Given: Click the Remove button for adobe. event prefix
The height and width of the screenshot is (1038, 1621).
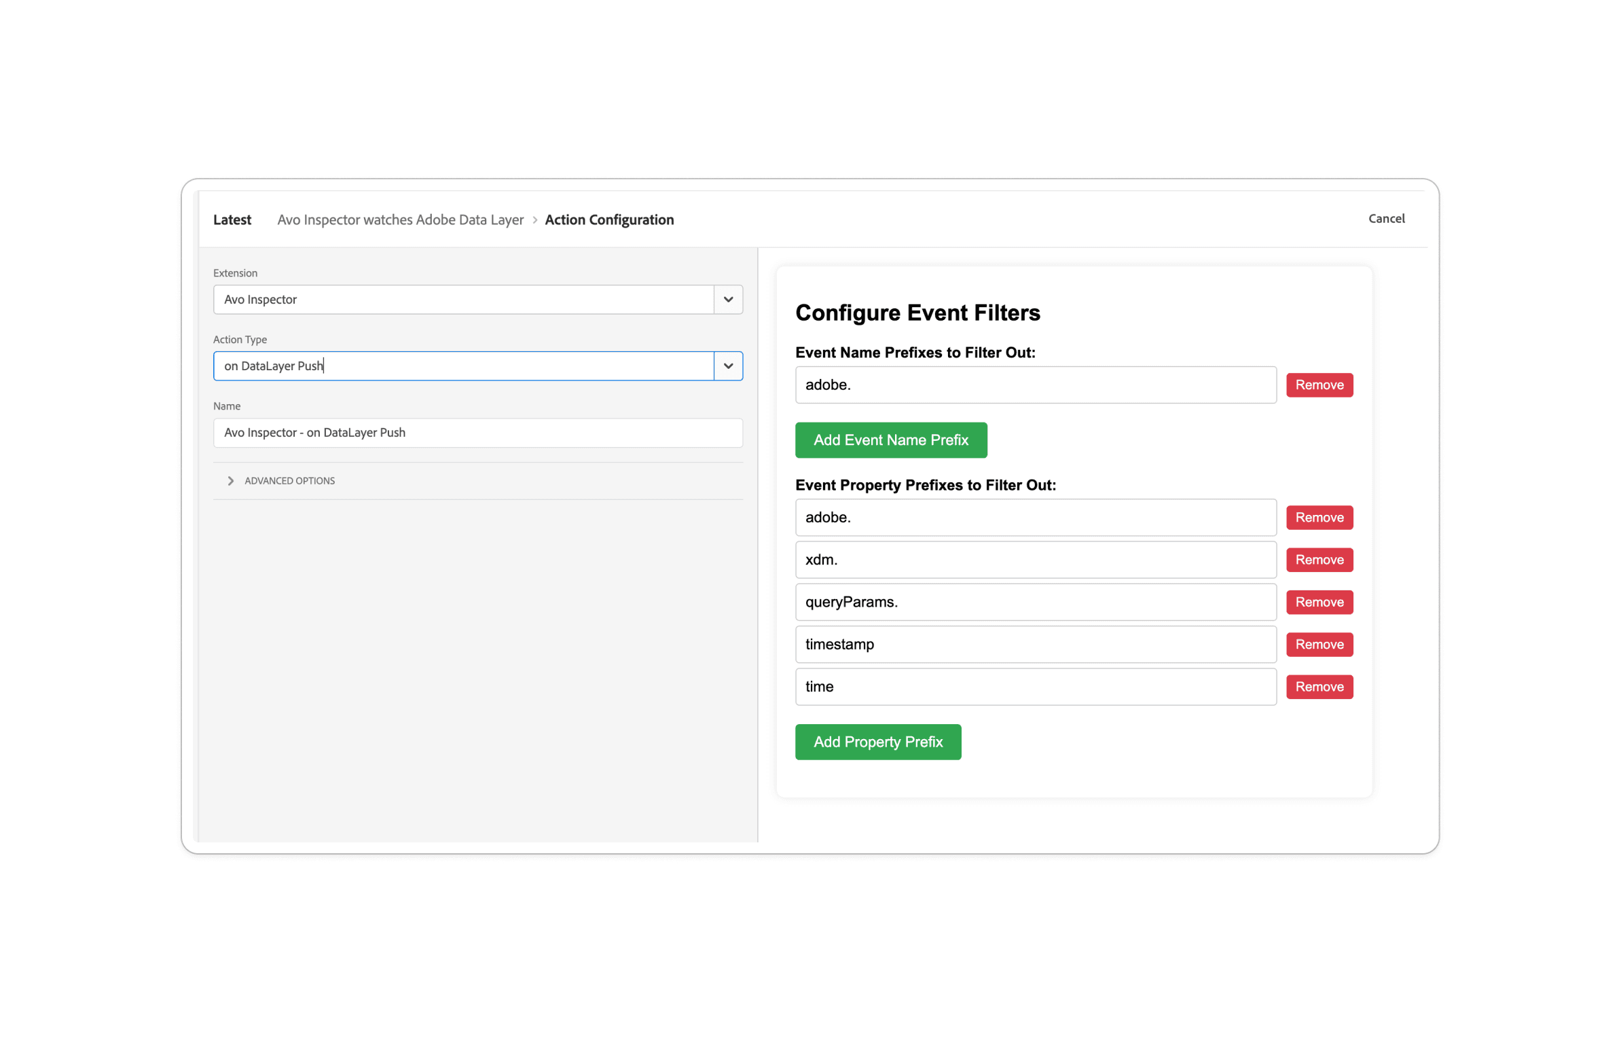Looking at the screenshot, I should (x=1319, y=384).
